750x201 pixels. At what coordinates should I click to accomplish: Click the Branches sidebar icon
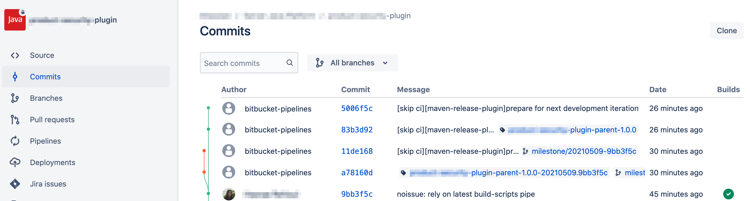coord(15,98)
